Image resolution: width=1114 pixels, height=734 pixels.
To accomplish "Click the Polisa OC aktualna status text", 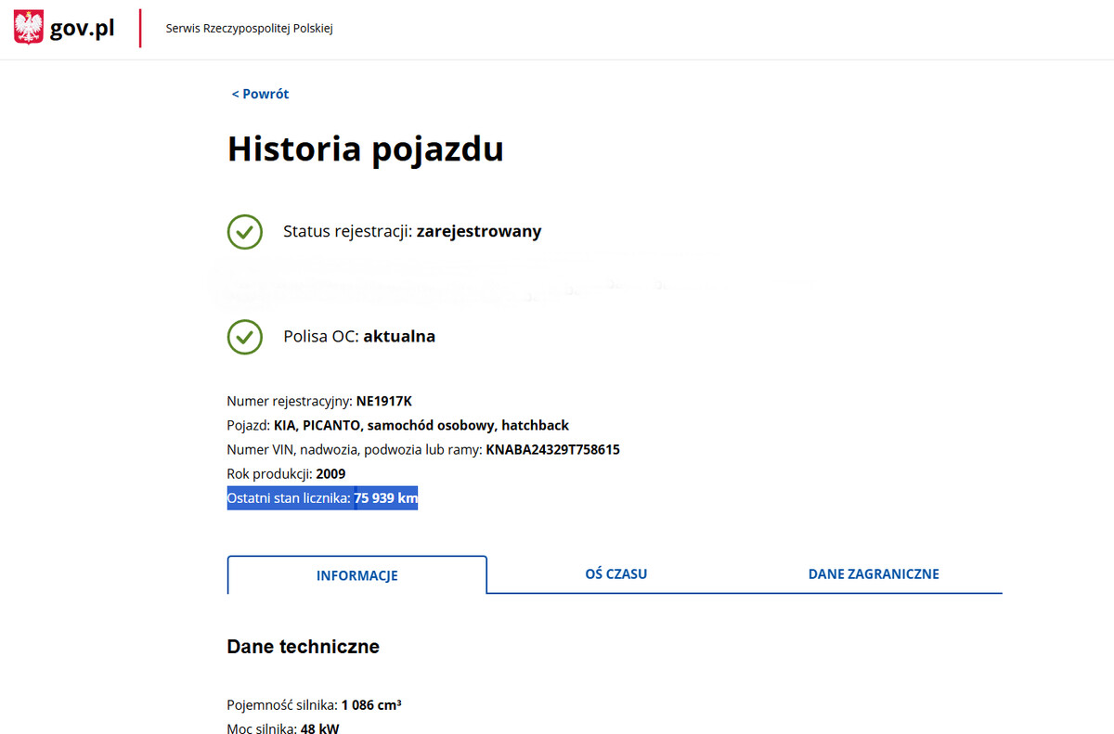I will pos(359,336).
